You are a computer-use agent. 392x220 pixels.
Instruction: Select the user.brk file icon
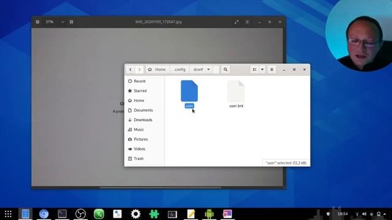click(236, 91)
